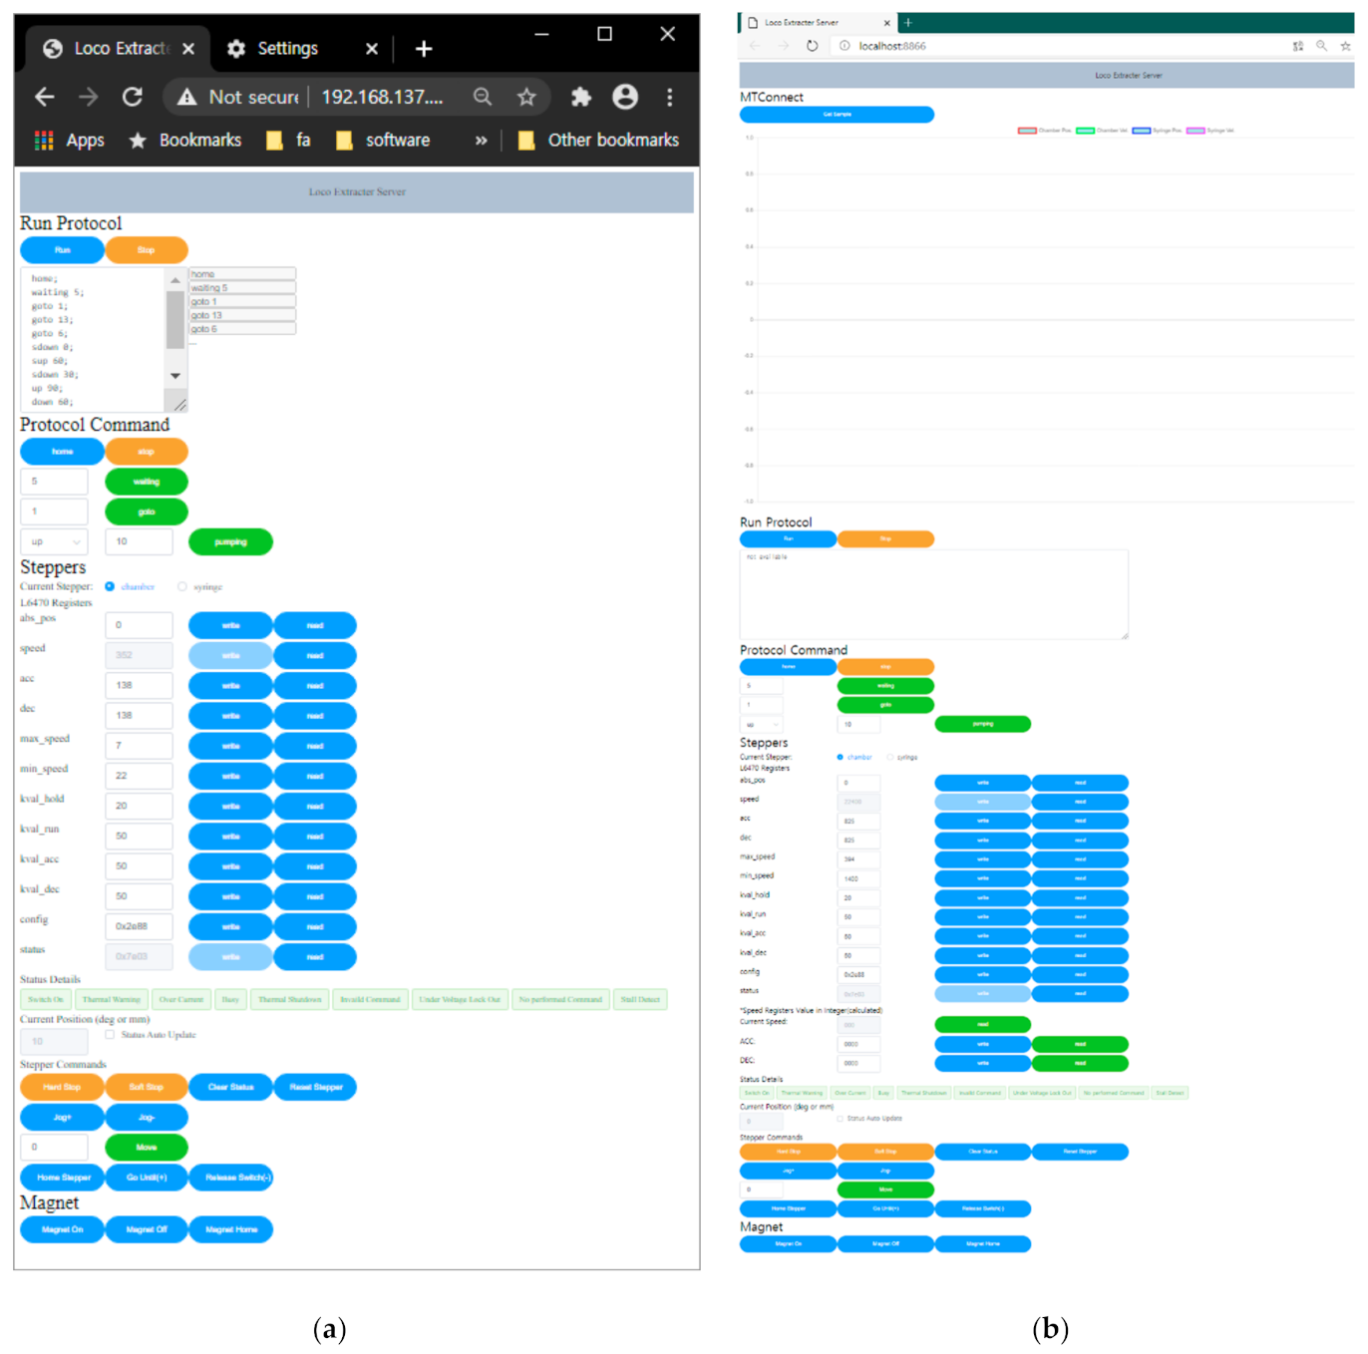Click the Chrome address bar showing 192.168.137
Viewport: 1368px width, 1354px height.
tap(382, 97)
